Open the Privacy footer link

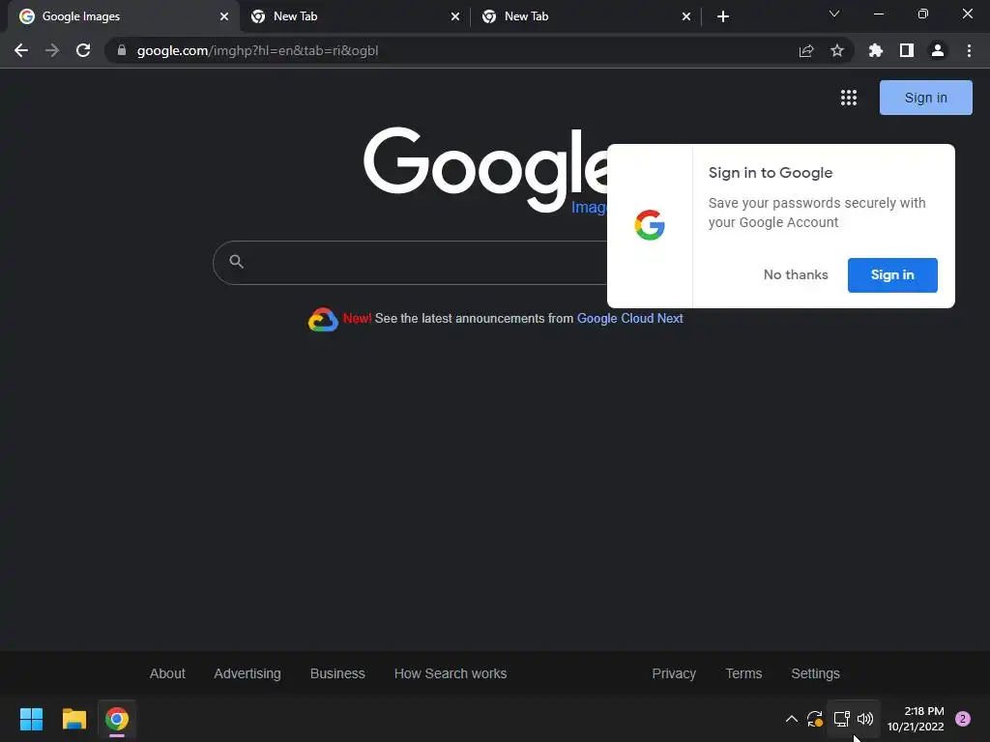[674, 673]
